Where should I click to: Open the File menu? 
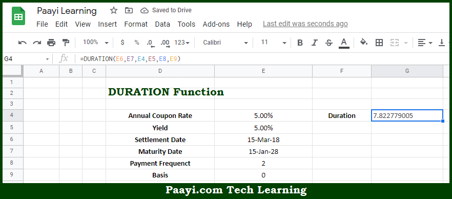[x=42, y=24]
